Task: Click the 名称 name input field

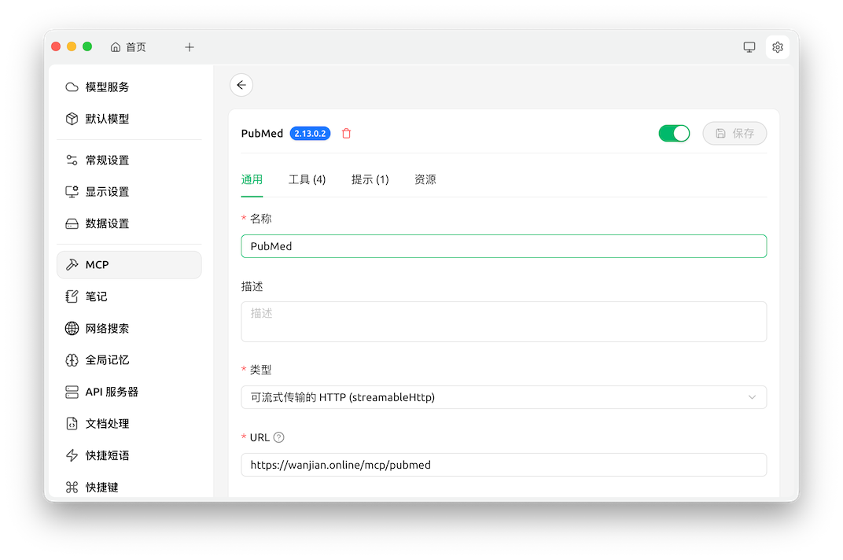Action: click(503, 246)
